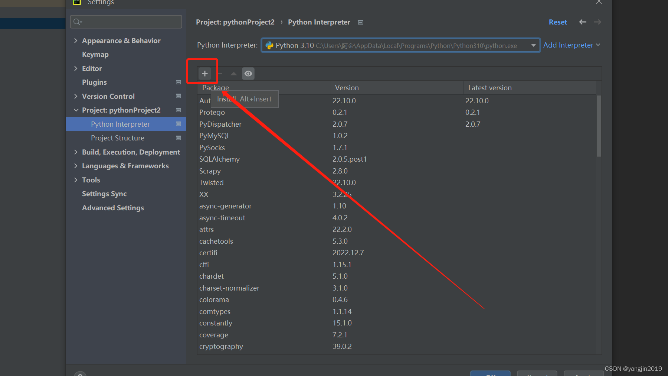Select the PyMySQL package row
The width and height of the screenshot is (668, 376).
397,136
